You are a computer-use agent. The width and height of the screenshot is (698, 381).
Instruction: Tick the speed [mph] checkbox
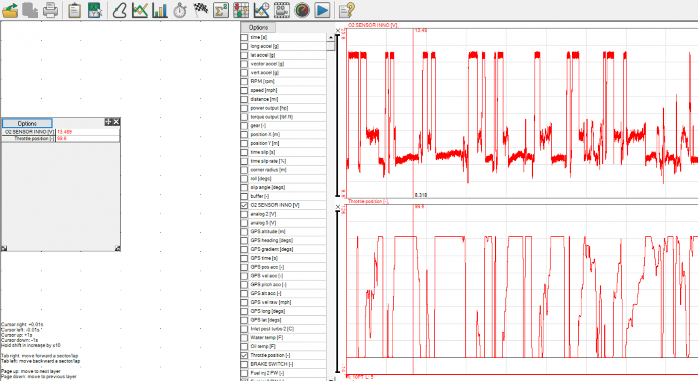[x=244, y=91]
